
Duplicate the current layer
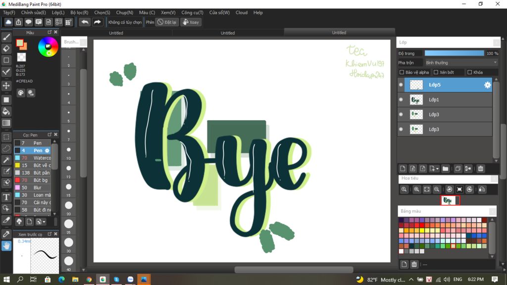(458, 169)
